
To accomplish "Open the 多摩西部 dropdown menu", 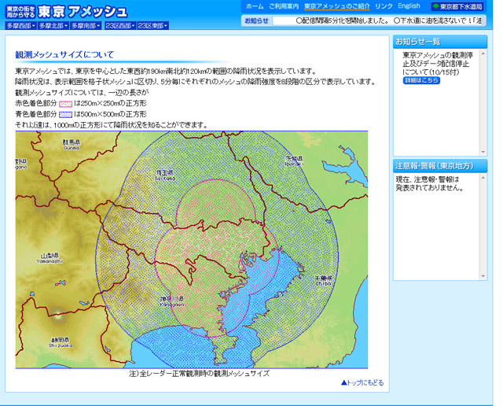I will coord(21,26).
